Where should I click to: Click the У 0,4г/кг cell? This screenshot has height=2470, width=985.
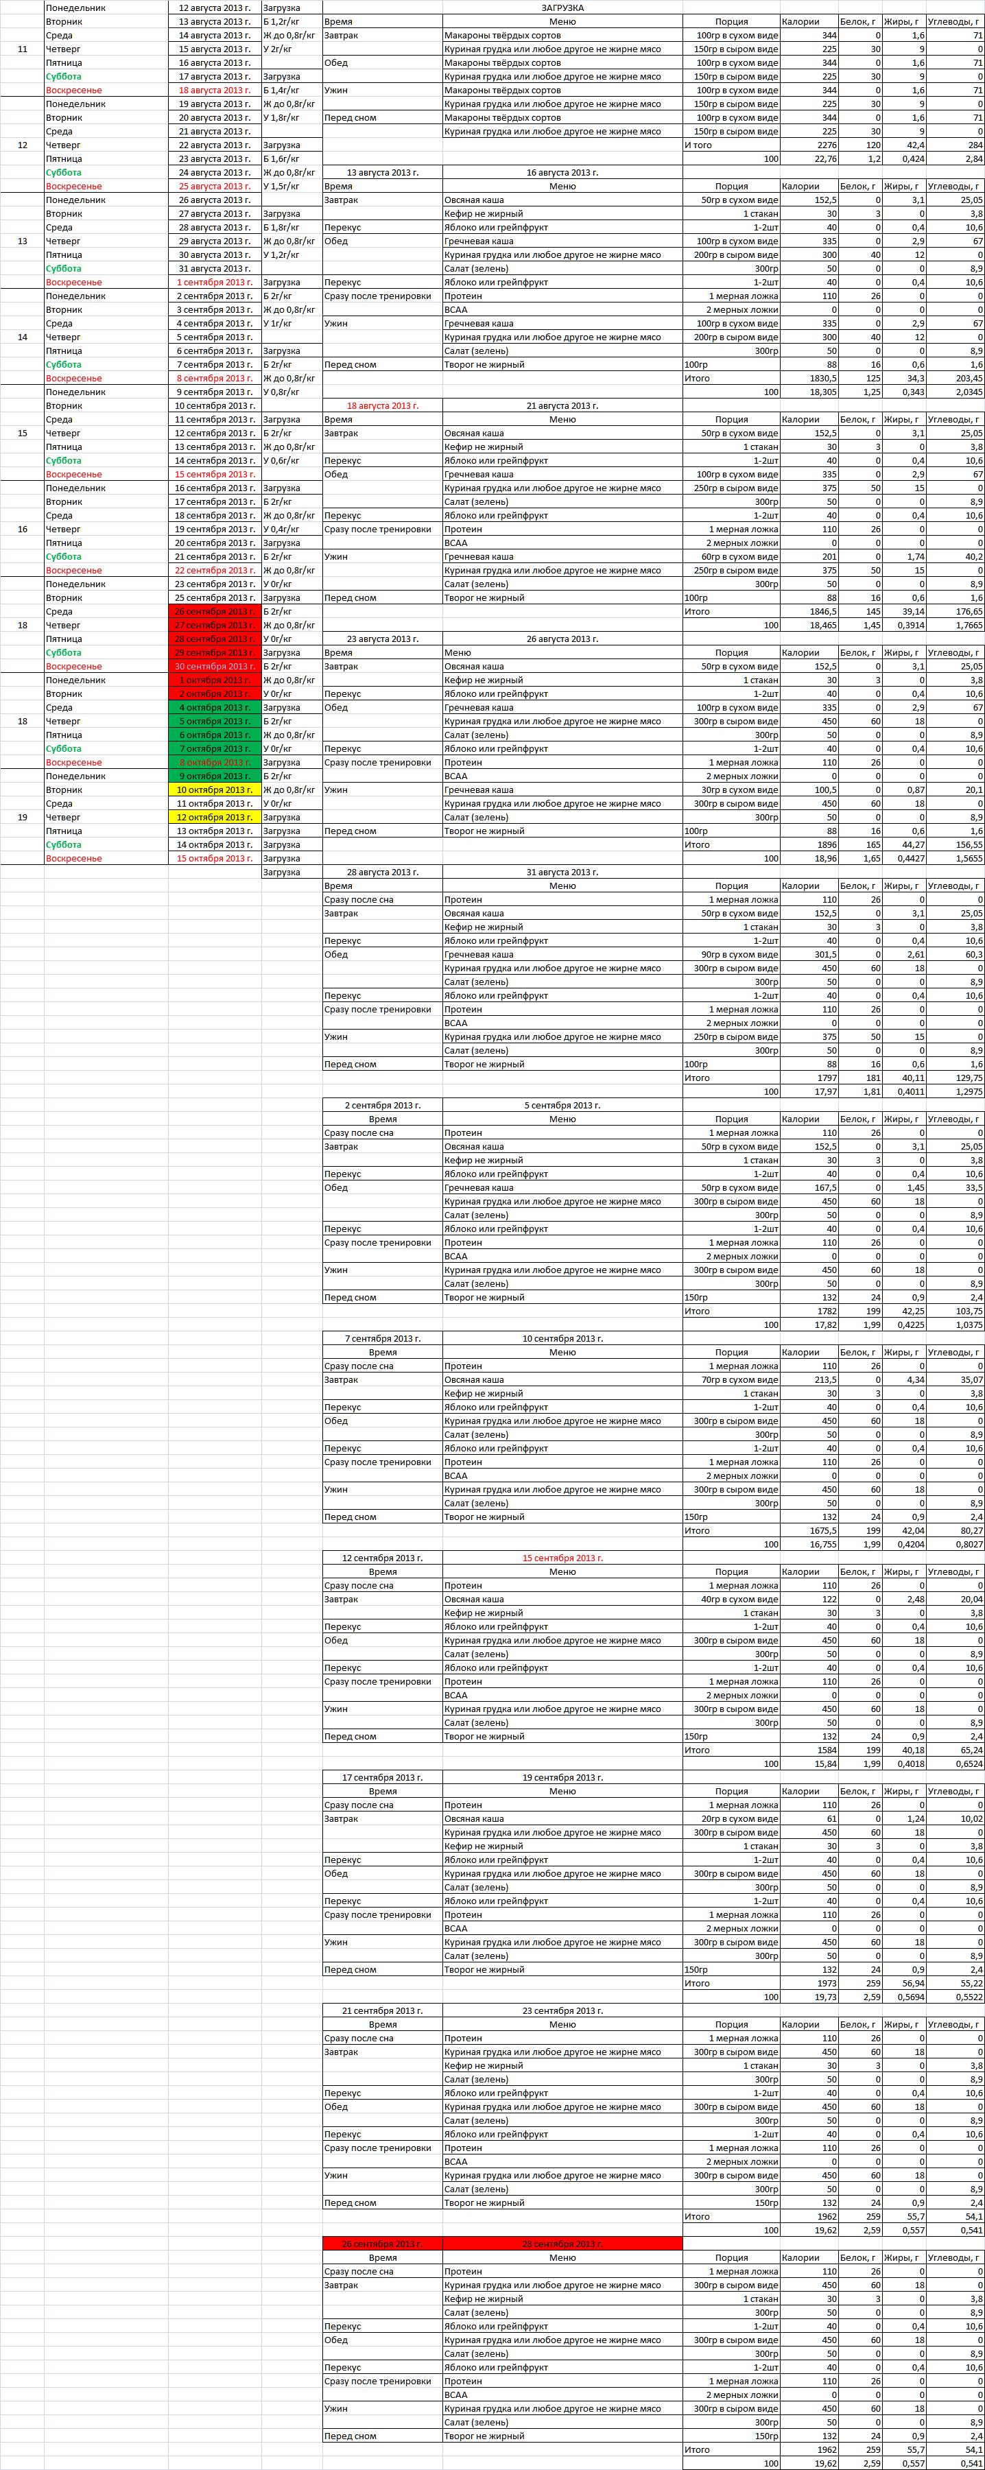tap(291, 530)
